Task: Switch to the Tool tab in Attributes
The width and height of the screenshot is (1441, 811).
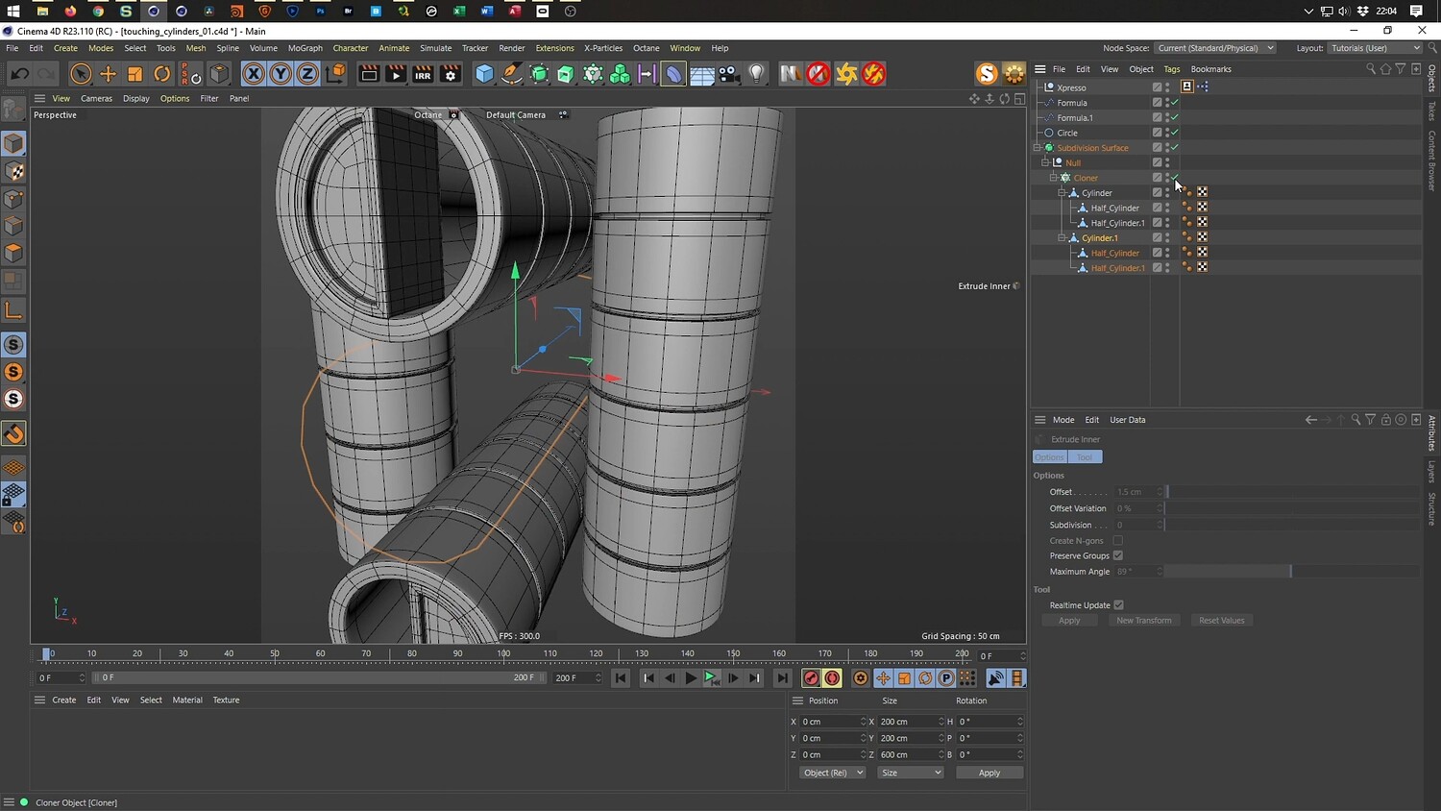Action: pyautogui.click(x=1085, y=457)
